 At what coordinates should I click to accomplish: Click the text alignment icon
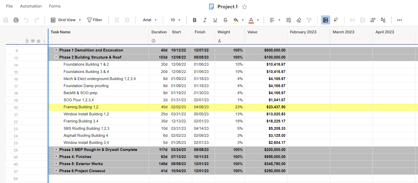point(272,20)
